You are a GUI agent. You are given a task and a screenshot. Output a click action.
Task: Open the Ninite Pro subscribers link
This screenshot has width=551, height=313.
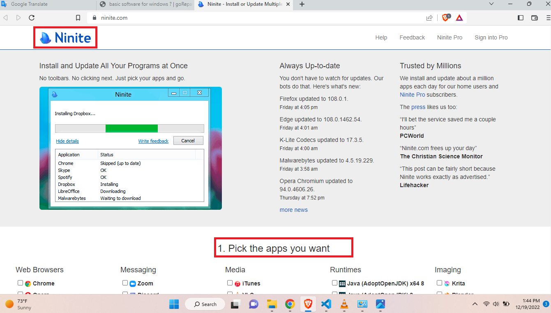(x=413, y=95)
